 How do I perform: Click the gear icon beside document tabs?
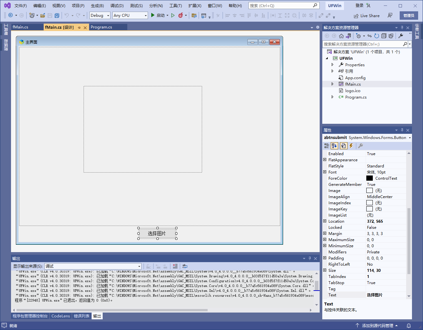tap(318, 27)
